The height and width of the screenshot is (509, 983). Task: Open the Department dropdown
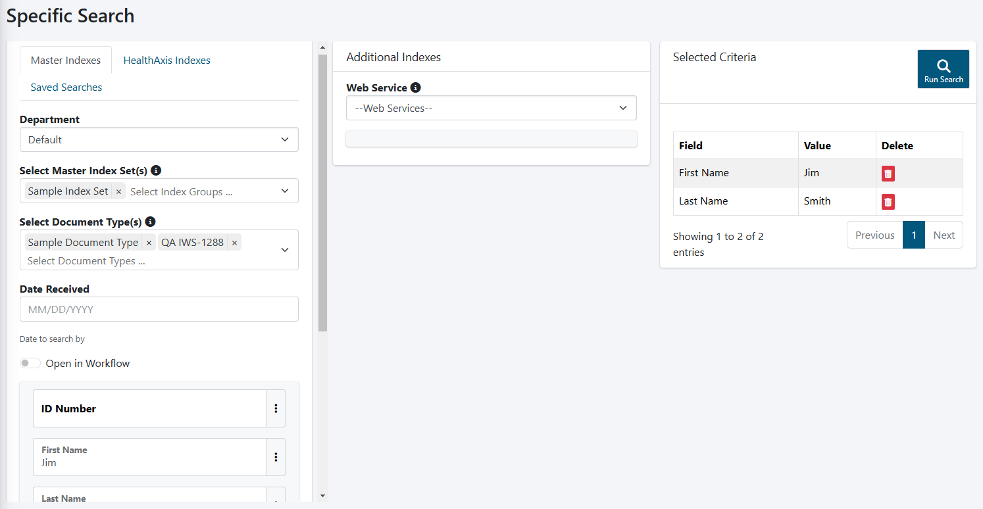click(x=159, y=139)
